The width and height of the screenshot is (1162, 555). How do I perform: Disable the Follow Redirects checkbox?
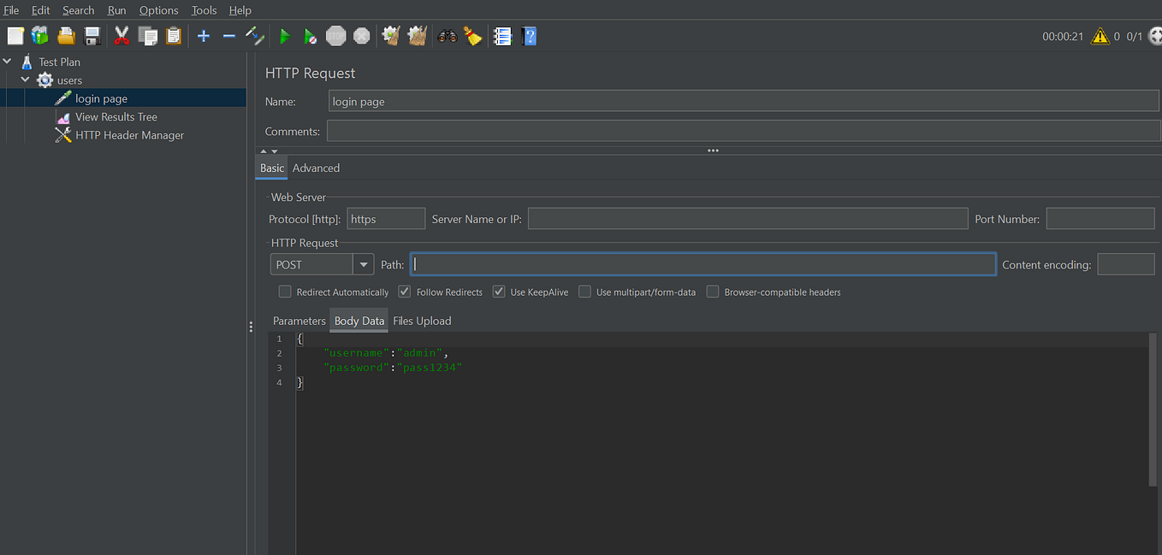coord(403,292)
